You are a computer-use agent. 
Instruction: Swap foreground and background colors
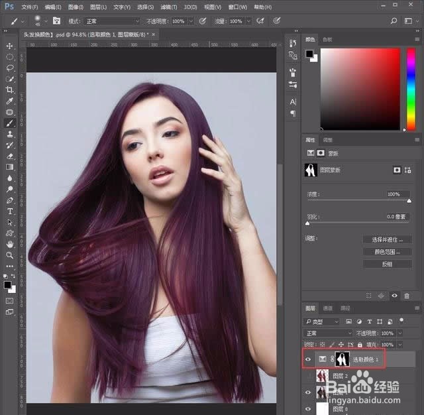(13, 276)
